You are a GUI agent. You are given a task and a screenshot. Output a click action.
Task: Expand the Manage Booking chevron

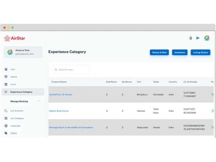[38, 101]
